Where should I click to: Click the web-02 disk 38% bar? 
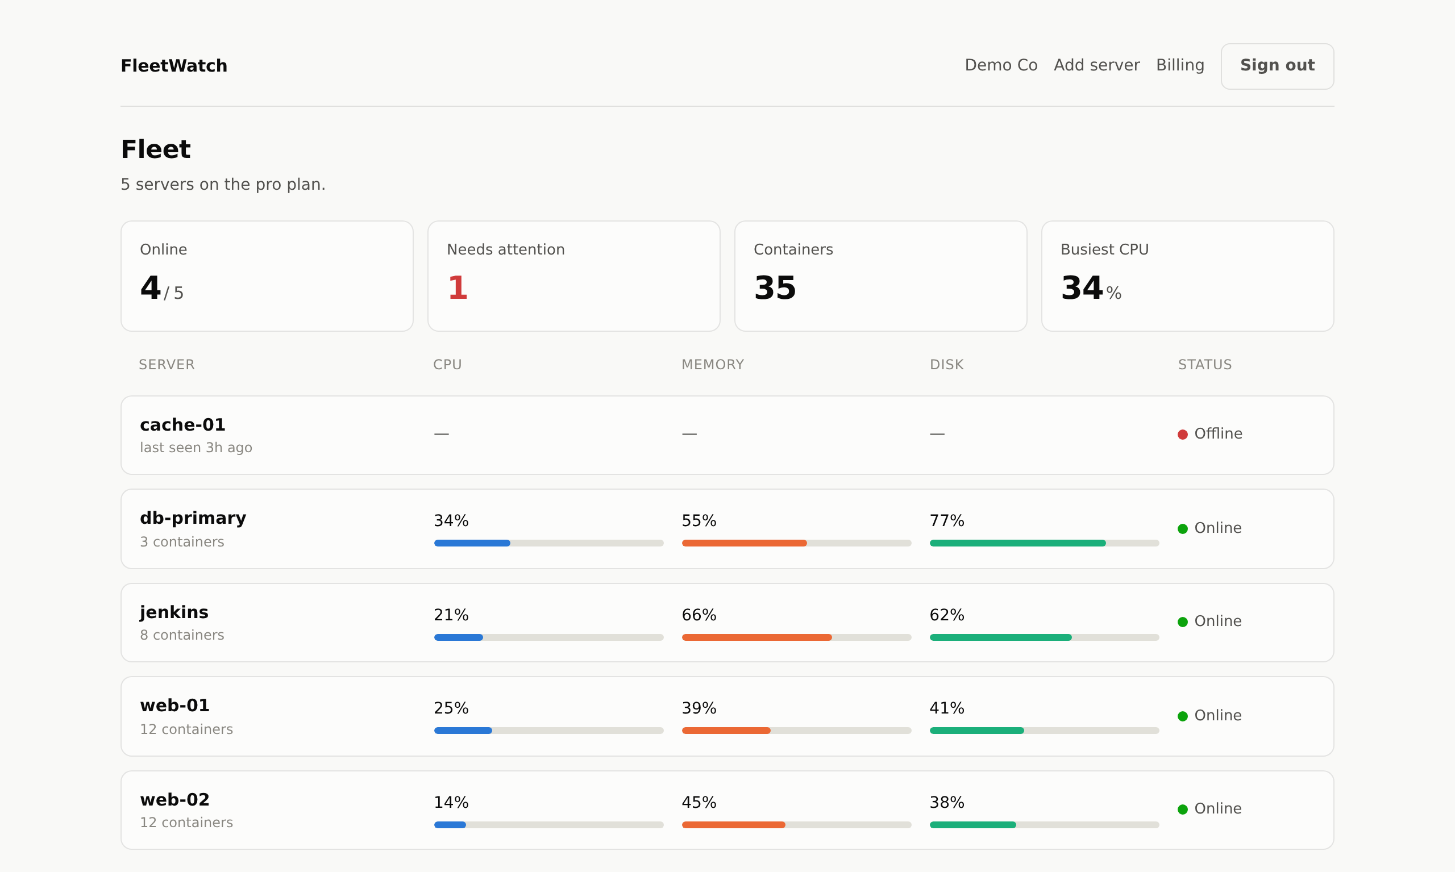click(x=1044, y=825)
